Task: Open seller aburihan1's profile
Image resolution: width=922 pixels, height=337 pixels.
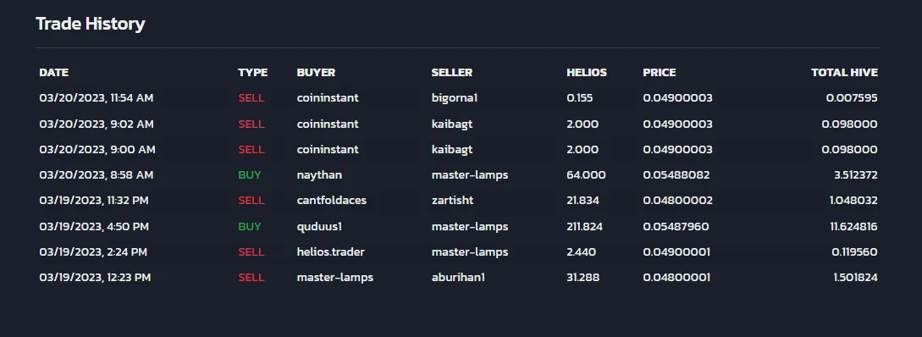Action: click(458, 277)
